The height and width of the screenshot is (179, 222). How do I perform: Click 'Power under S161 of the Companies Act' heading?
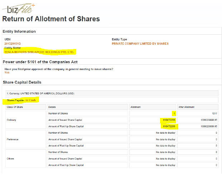40,62
